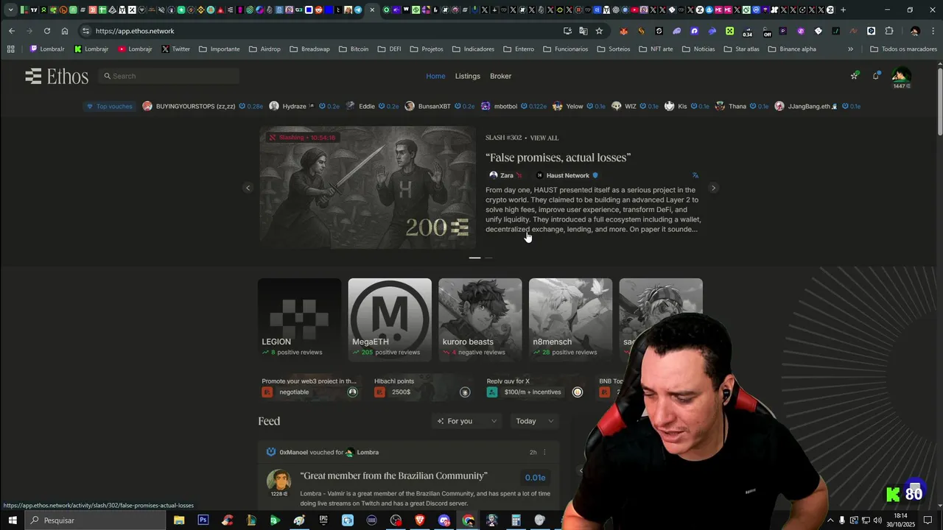Expand the For you feed dropdown
The height and width of the screenshot is (530, 943).
tap(468, 421)
